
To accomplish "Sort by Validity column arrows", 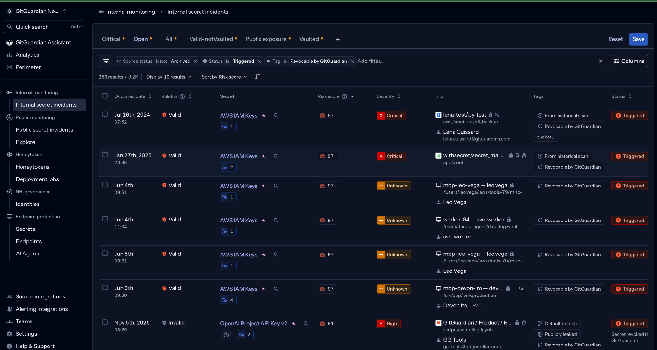I will point(190,96).
